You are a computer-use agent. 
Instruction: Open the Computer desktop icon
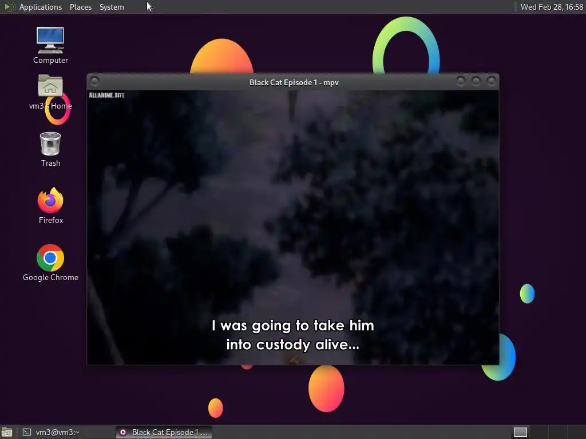coord(50,45)
